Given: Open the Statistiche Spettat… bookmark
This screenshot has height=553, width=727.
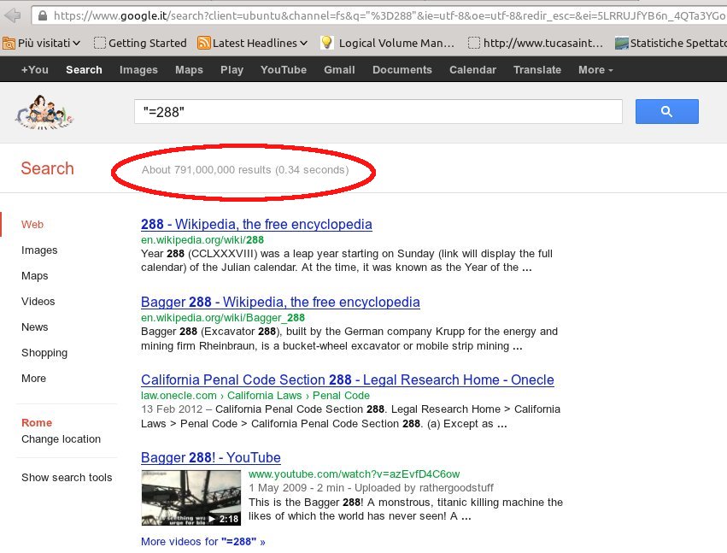Looking at the screenshot, I should click(670, 43).
